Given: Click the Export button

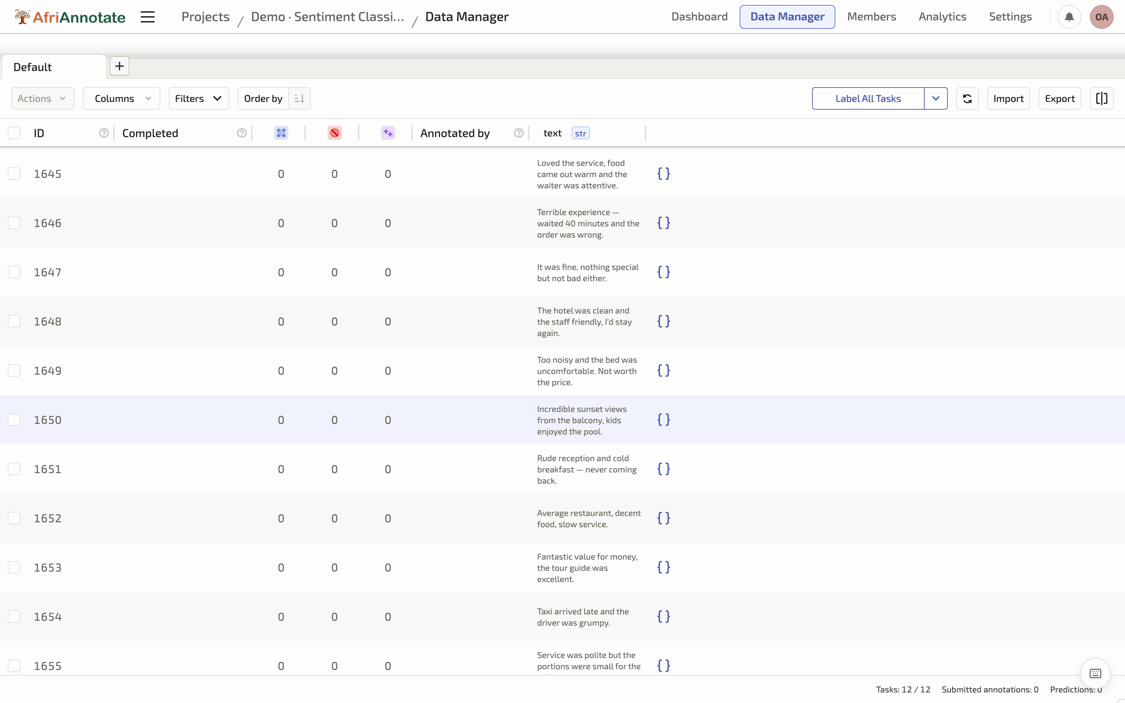Looking at the screenshot, I should [x=1060, y=98].
